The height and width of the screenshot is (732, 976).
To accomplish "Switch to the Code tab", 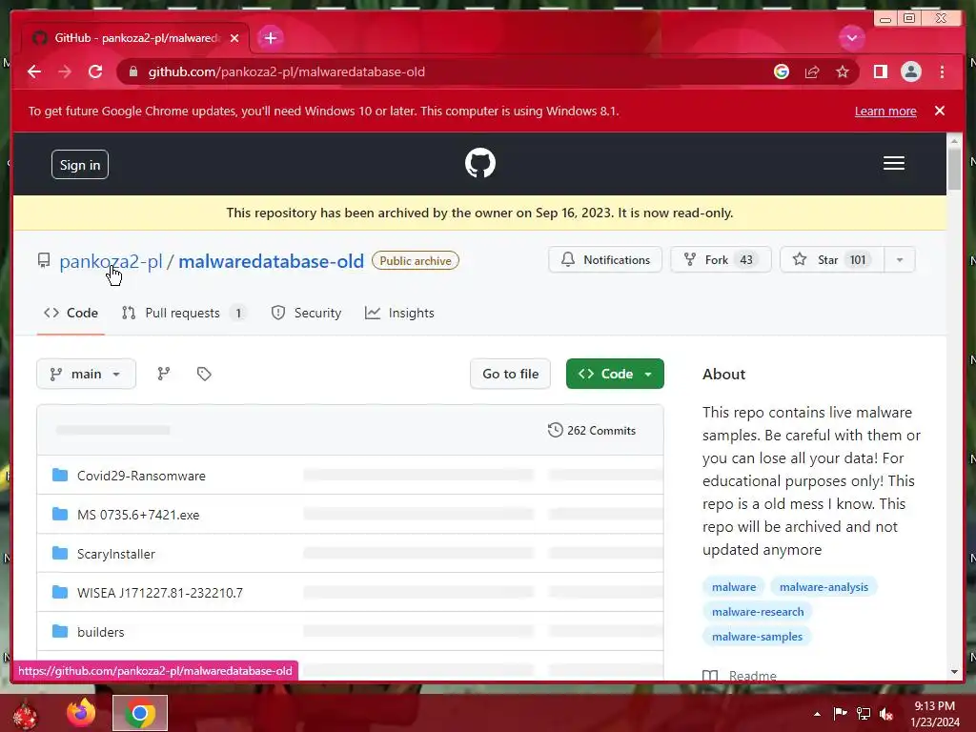I will pos(71,313).
